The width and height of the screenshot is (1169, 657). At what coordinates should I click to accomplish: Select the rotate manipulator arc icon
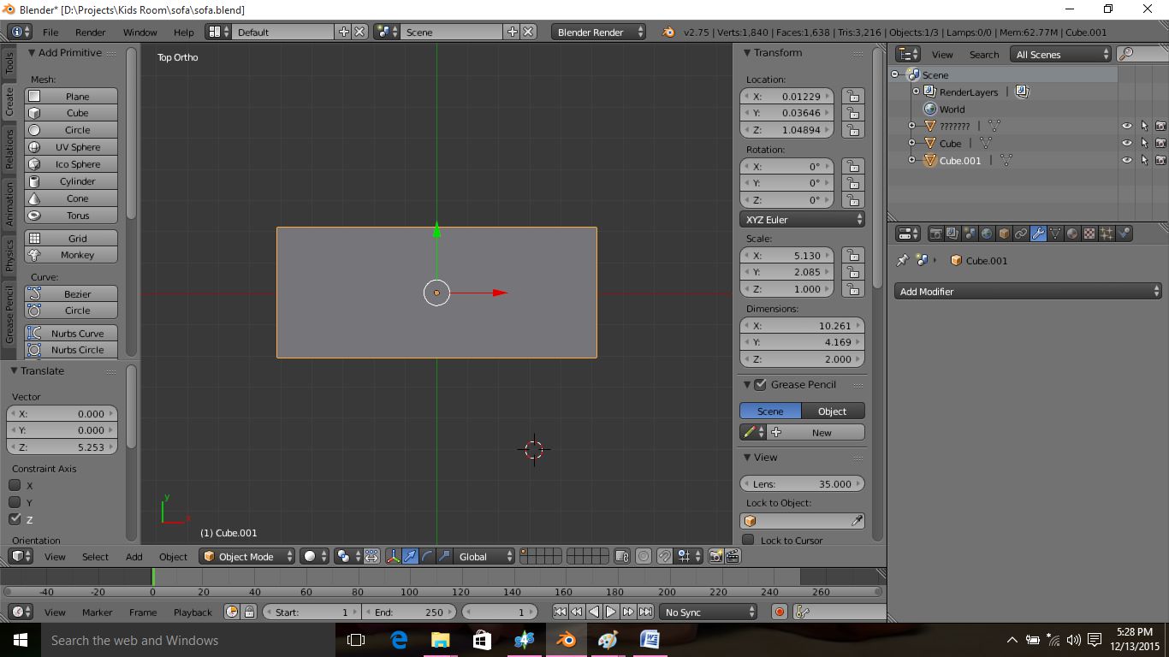427,556
